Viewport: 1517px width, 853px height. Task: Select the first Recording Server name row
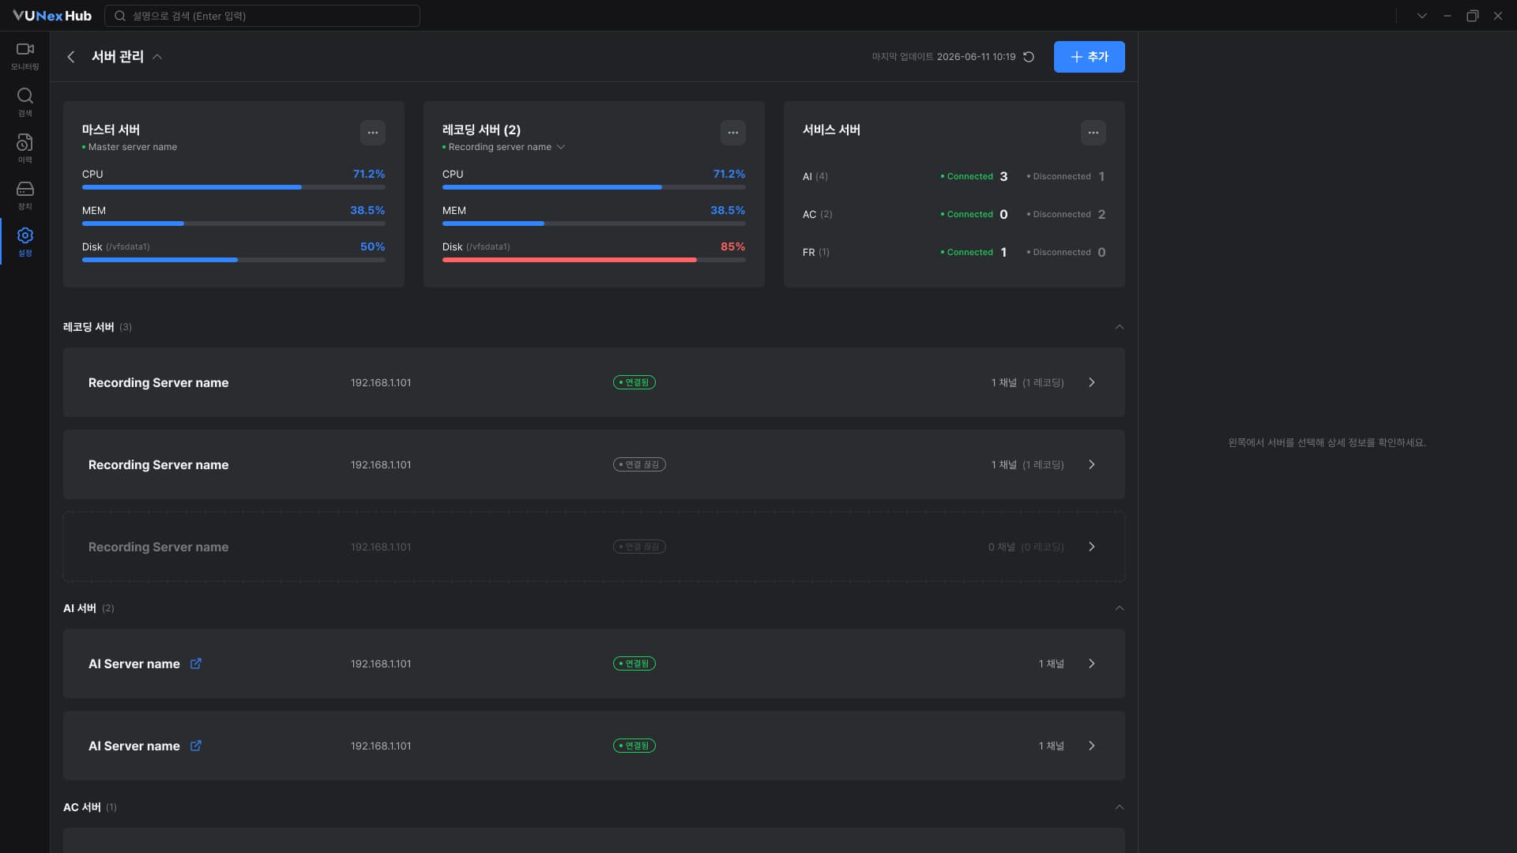click(x=594, y=382)
